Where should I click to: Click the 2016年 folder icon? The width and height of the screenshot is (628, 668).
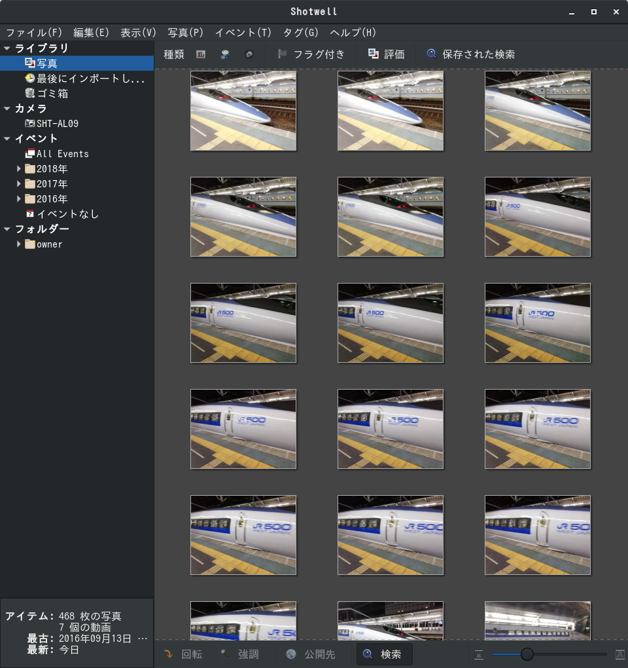[x=30, y=199]
